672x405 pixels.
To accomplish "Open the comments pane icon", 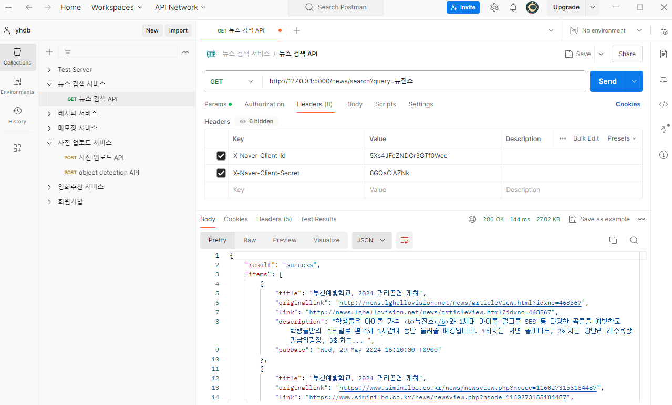I will tap(664, 79).
